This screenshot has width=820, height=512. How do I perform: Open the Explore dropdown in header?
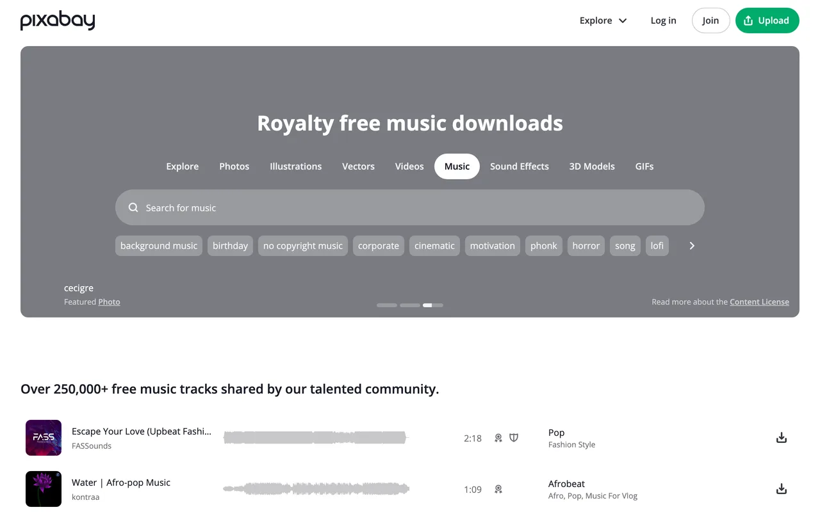[x=603, y=20]
